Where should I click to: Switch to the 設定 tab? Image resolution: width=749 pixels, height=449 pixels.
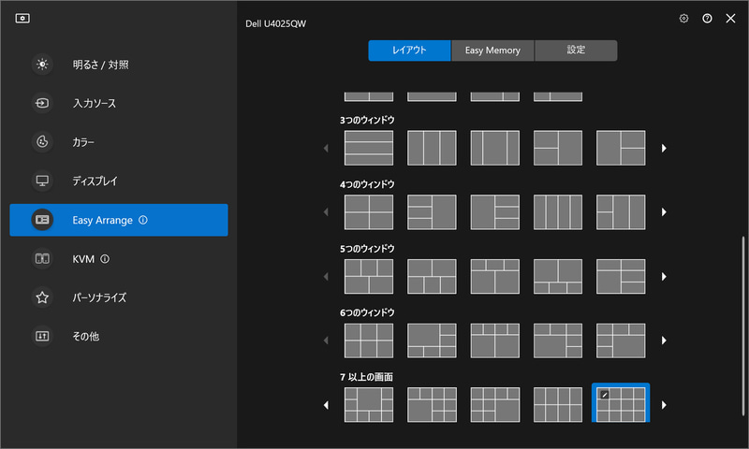(576, 51)
